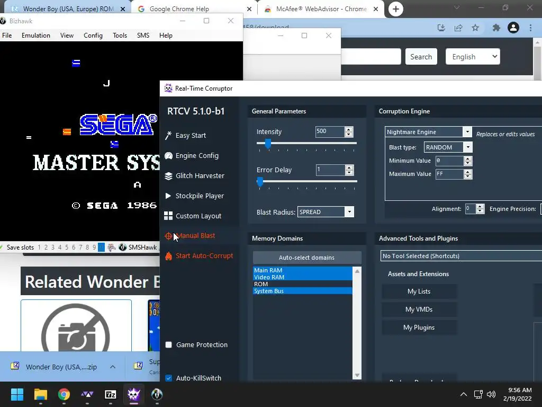The height and width of the screenshot is (407, 542).
Task: Select Main RAM memory domain
Action: tap(302, 270)
